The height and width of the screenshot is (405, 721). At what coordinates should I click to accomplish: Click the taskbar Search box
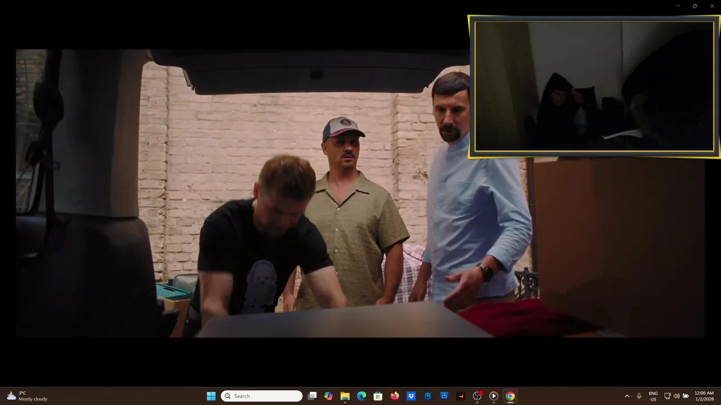[261, 396]
